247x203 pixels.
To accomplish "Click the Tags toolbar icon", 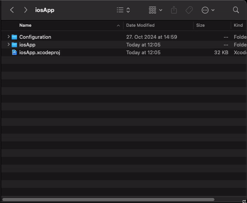I will tap(189, 10).
